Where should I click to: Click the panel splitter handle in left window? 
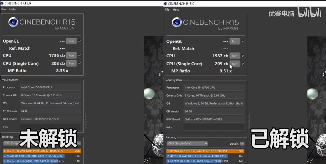[x=85, y=121]
